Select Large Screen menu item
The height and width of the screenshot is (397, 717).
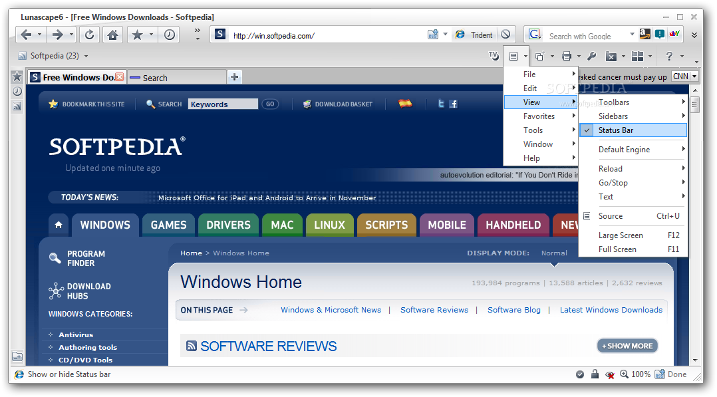[x=633, y=235]
